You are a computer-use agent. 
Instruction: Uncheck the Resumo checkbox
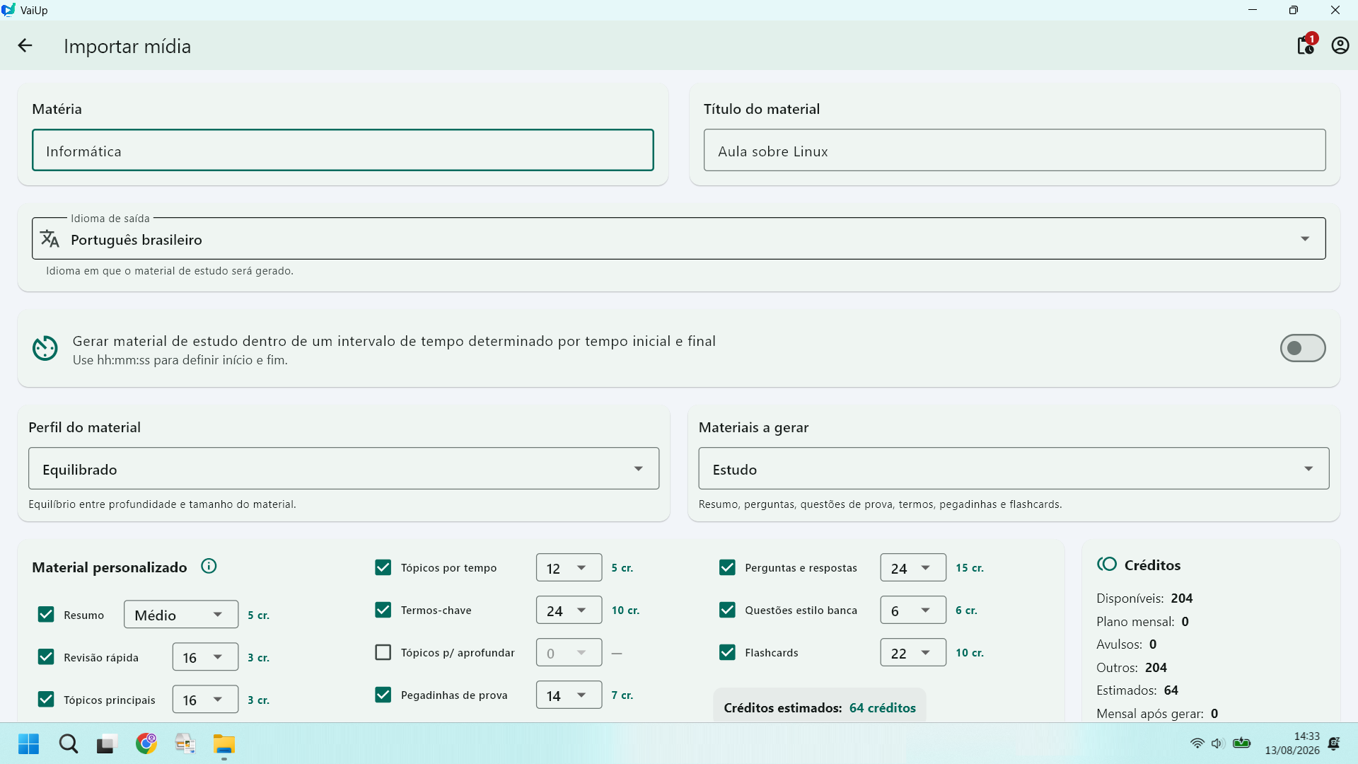click(x=46, y=615)
